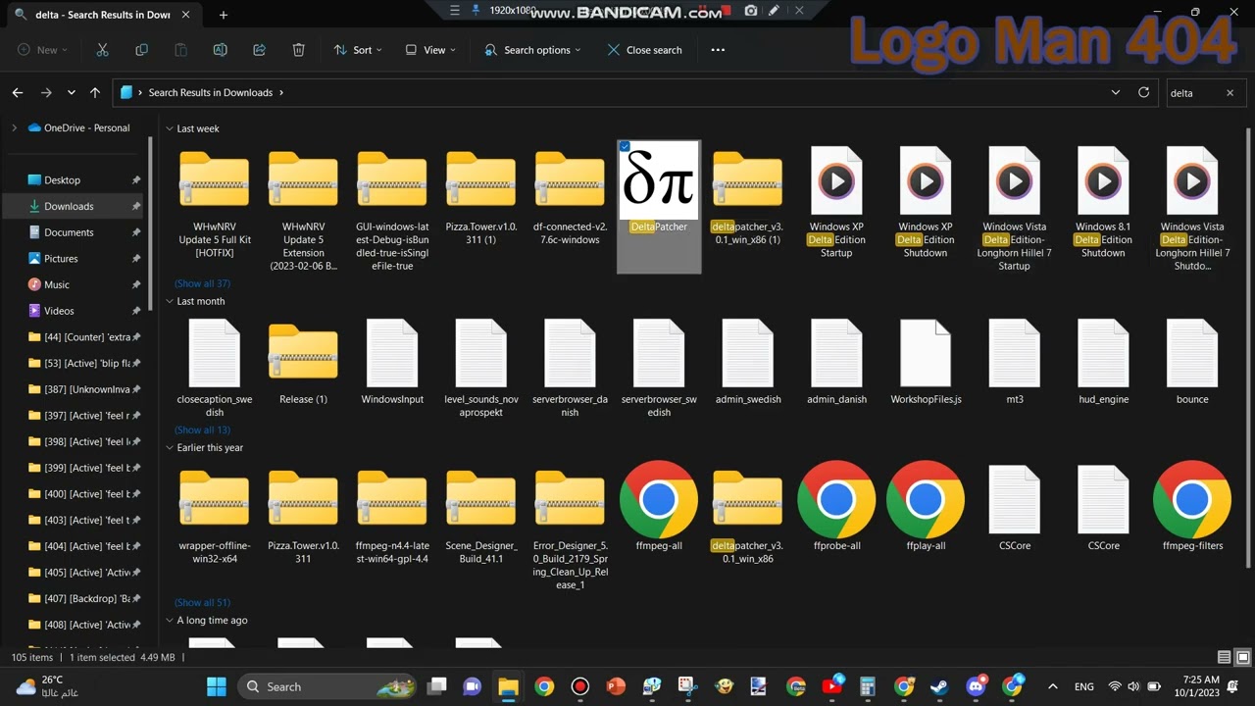1255x706 pixels.
Task: Click Close search button
Action: [x=645, y=50]
